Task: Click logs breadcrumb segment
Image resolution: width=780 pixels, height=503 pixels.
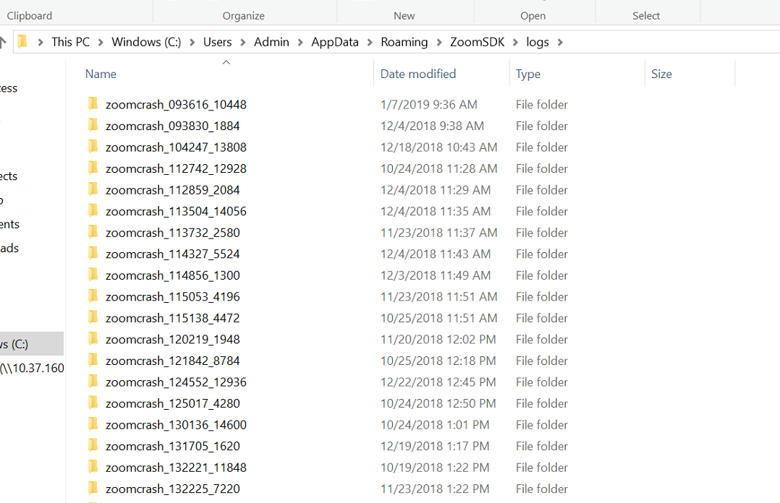Action: [538, 42]
